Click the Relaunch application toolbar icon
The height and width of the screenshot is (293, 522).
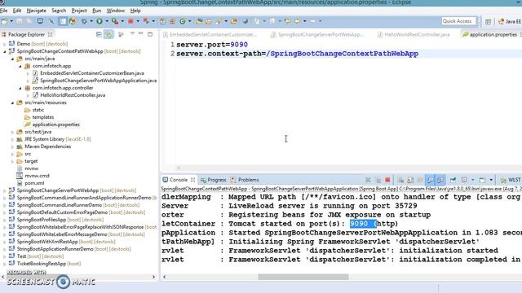(146, 21)
